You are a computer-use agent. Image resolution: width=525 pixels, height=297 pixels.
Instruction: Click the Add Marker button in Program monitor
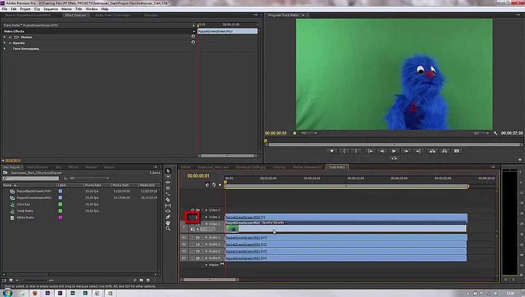tap(331, 151)
